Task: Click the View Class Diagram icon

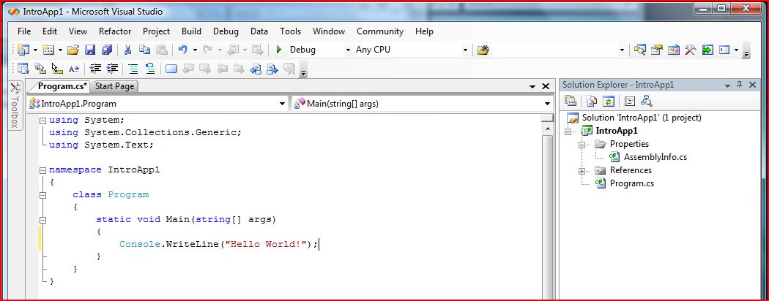Action: 647,102
